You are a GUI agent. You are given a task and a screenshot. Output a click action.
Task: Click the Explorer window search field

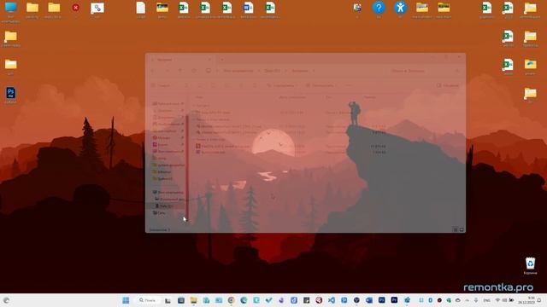coord(425,71)
